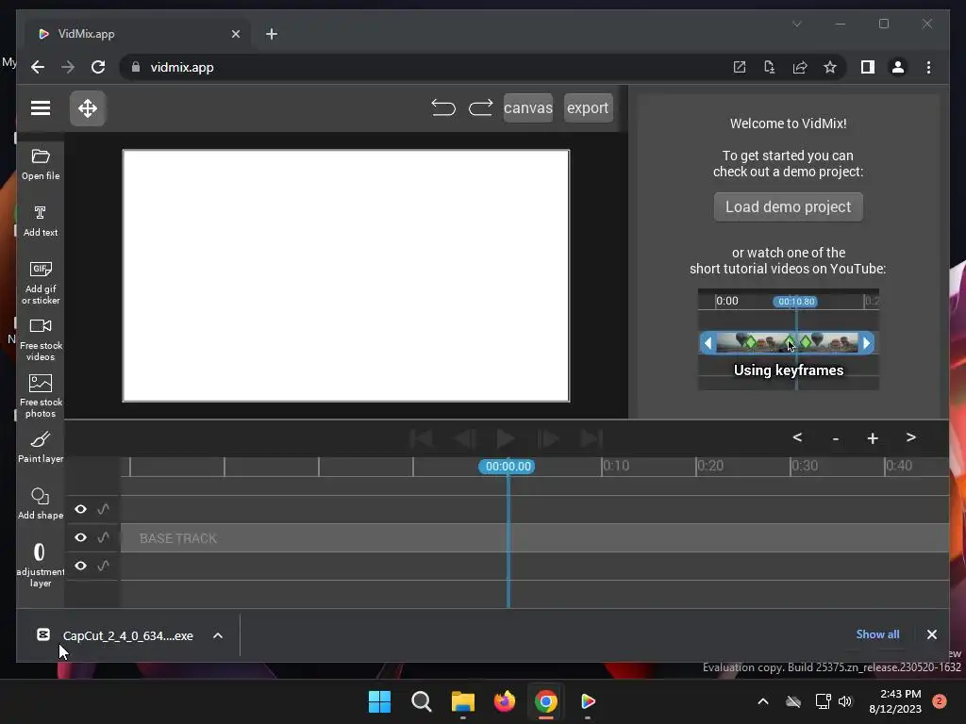
Task: Toggle curve icon on top track
Action: pos(104,509)
